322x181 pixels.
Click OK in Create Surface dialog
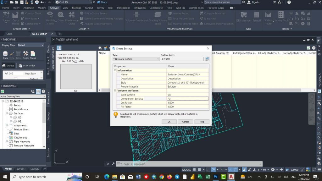coord(169,122)
